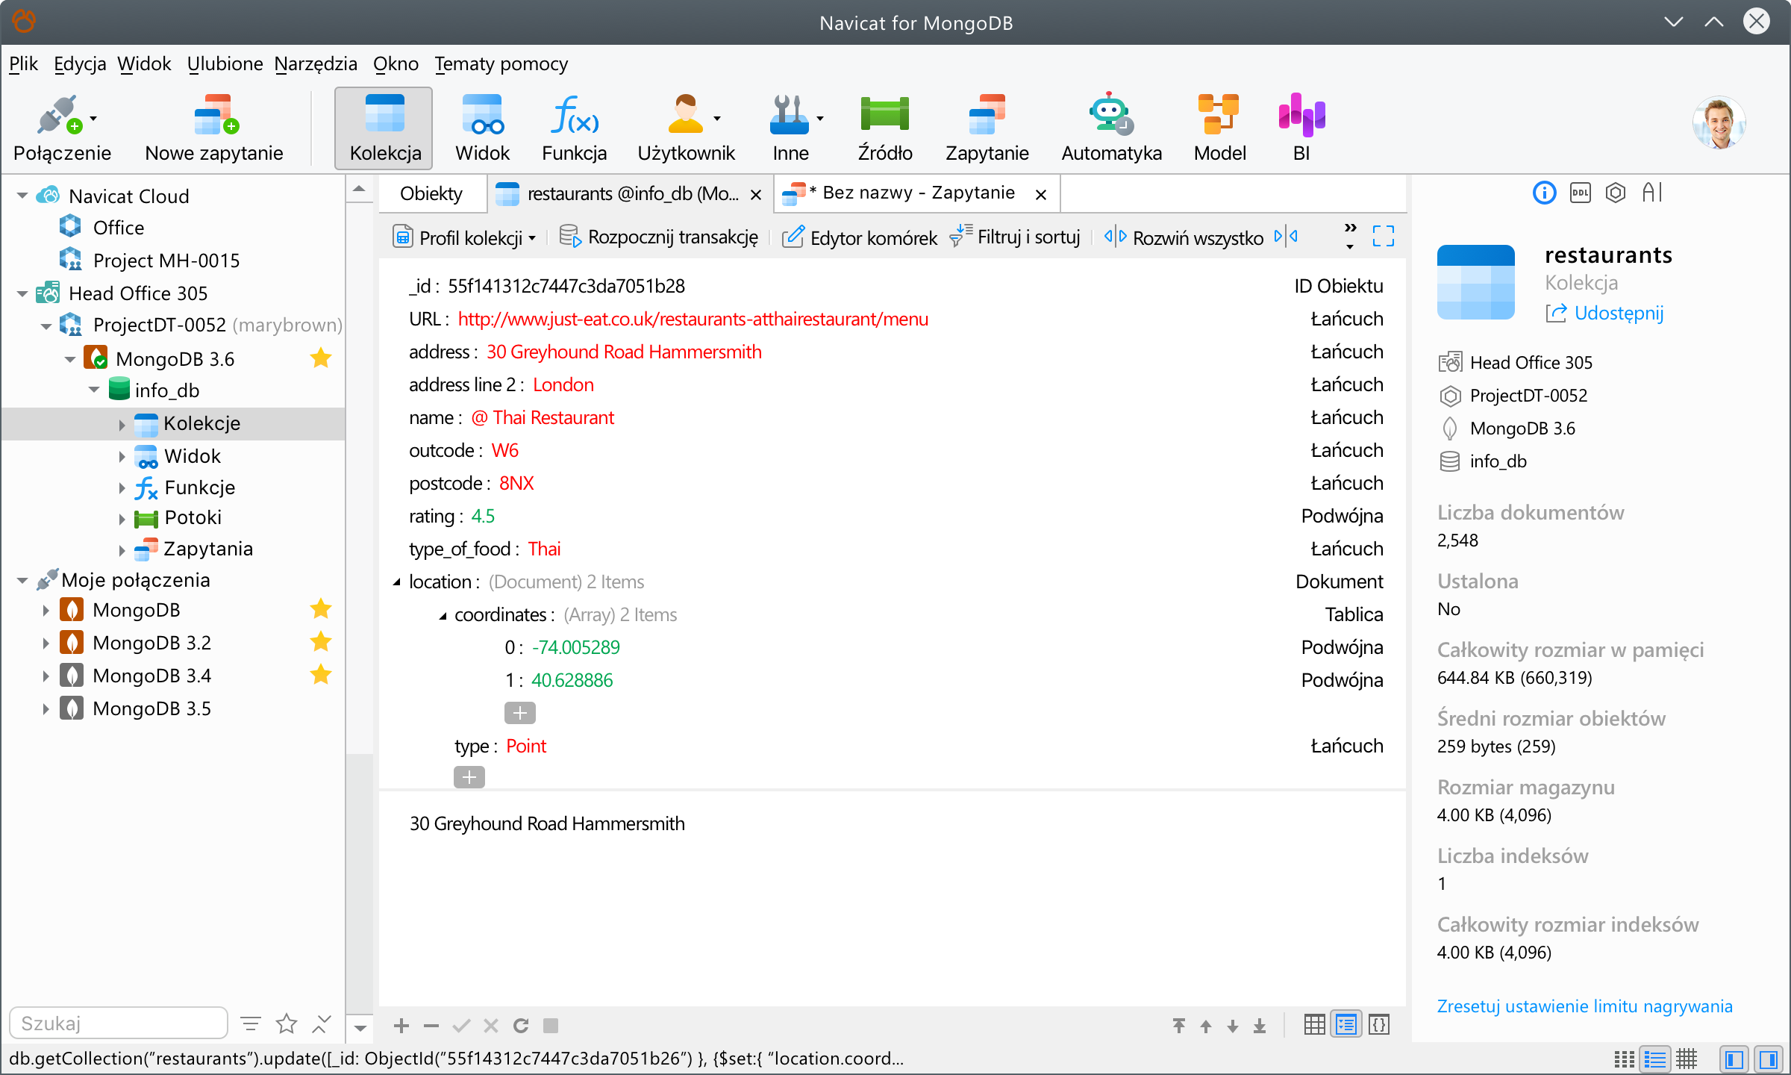1791x1075 pixels.
Task: Go to last record arrow
Action: coord(1260,1026)
